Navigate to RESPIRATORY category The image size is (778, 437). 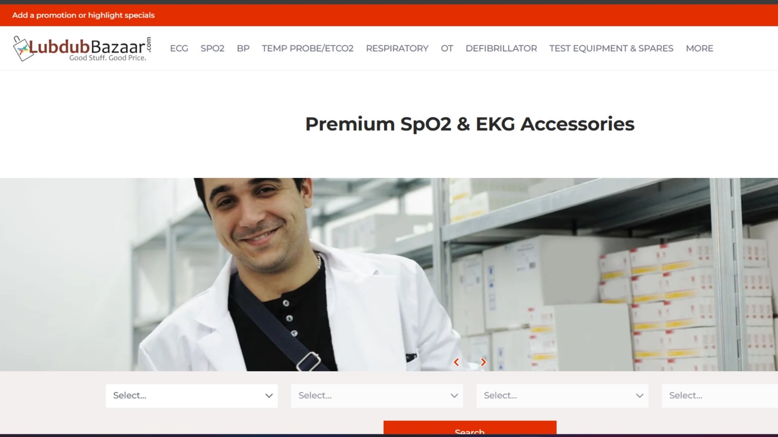pos(397,49)
